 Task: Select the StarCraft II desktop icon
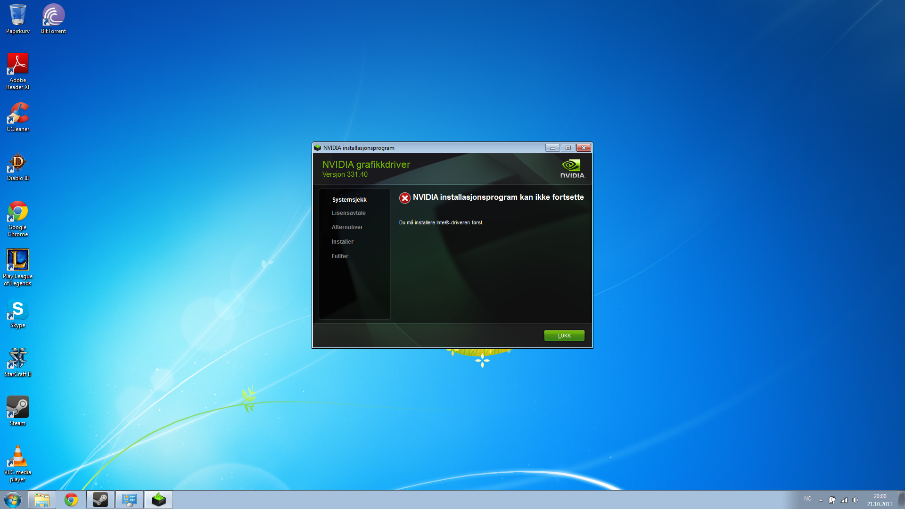coord(18,362)
